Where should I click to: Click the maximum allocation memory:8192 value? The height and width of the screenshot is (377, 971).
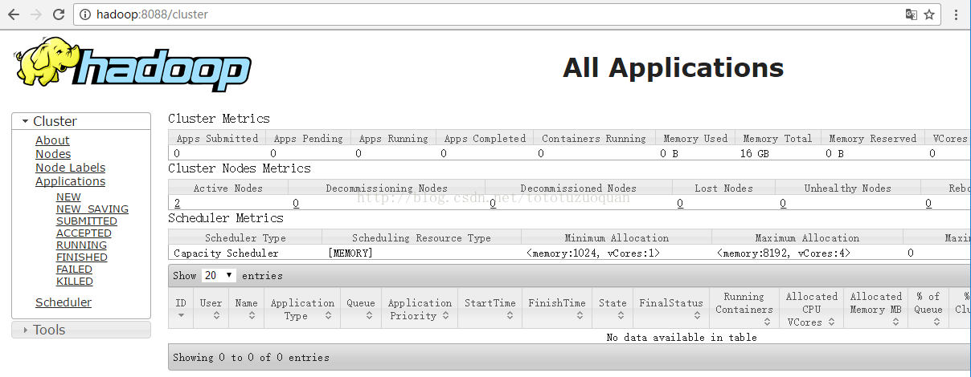784,253
